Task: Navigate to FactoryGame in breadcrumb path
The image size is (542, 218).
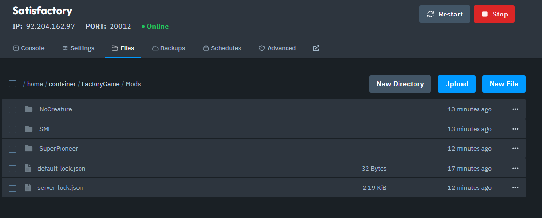Action: (100, 84)
